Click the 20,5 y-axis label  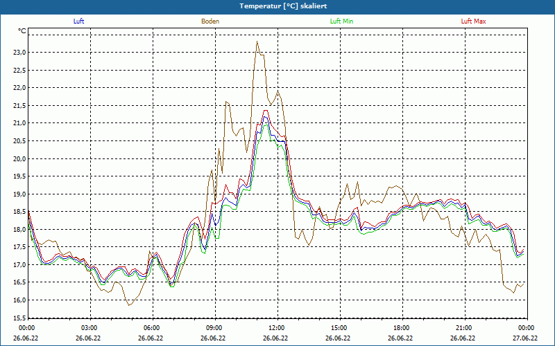(20, 141)
